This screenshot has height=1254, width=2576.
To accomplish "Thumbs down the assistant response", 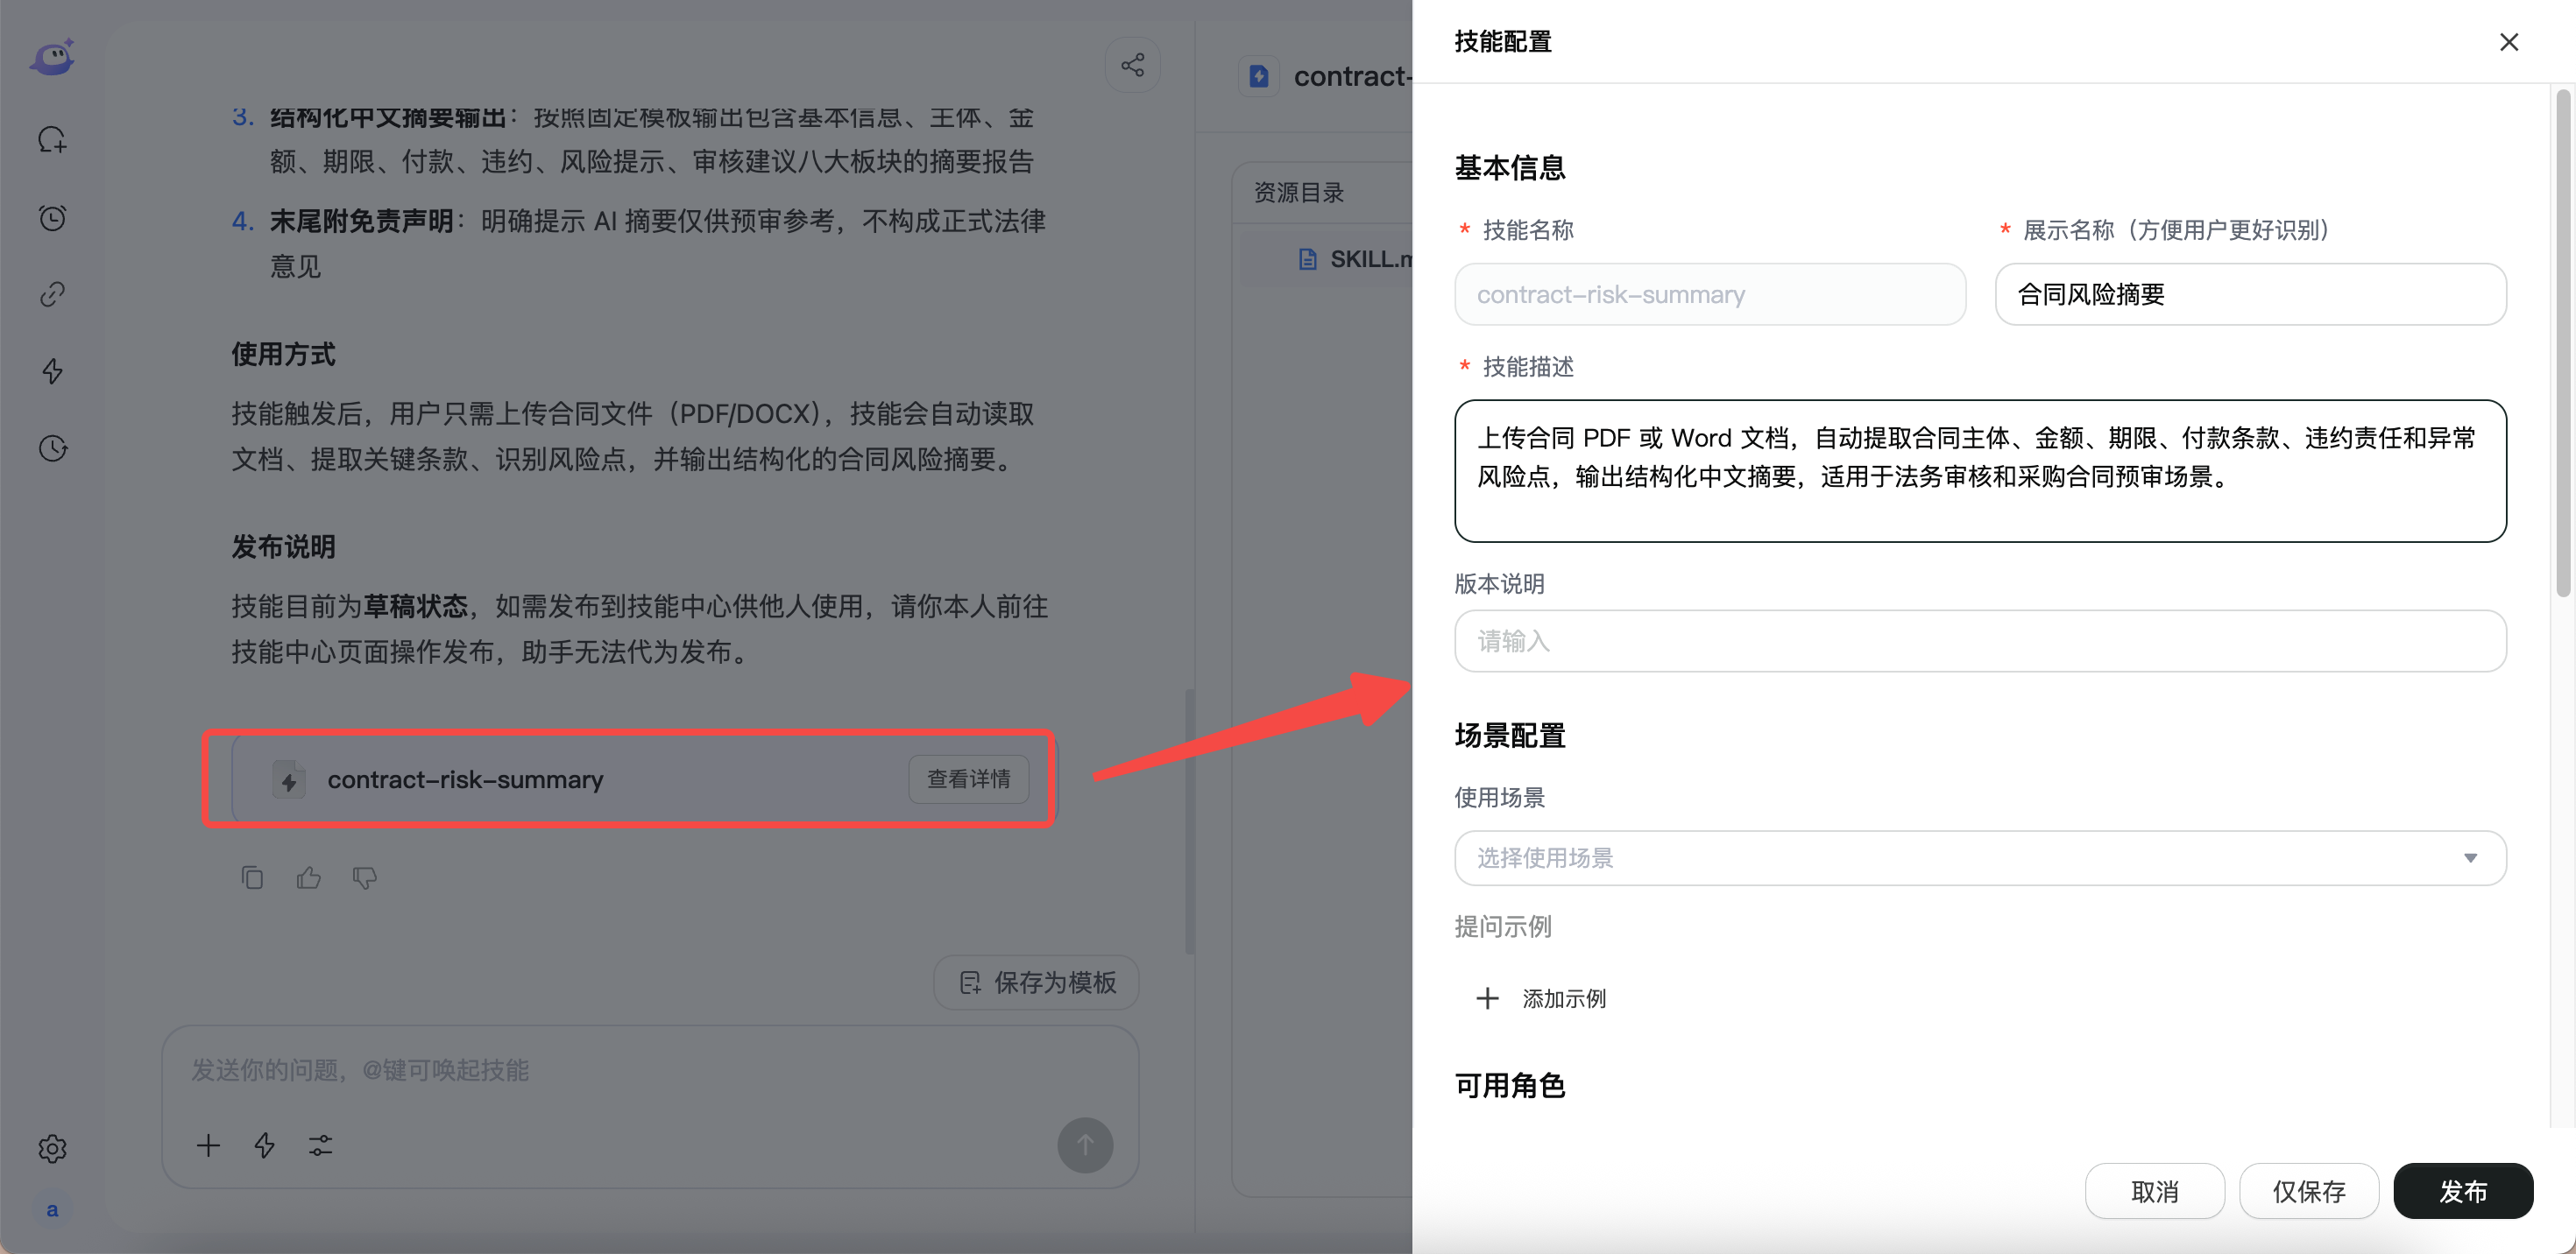I will click(364, 877).
